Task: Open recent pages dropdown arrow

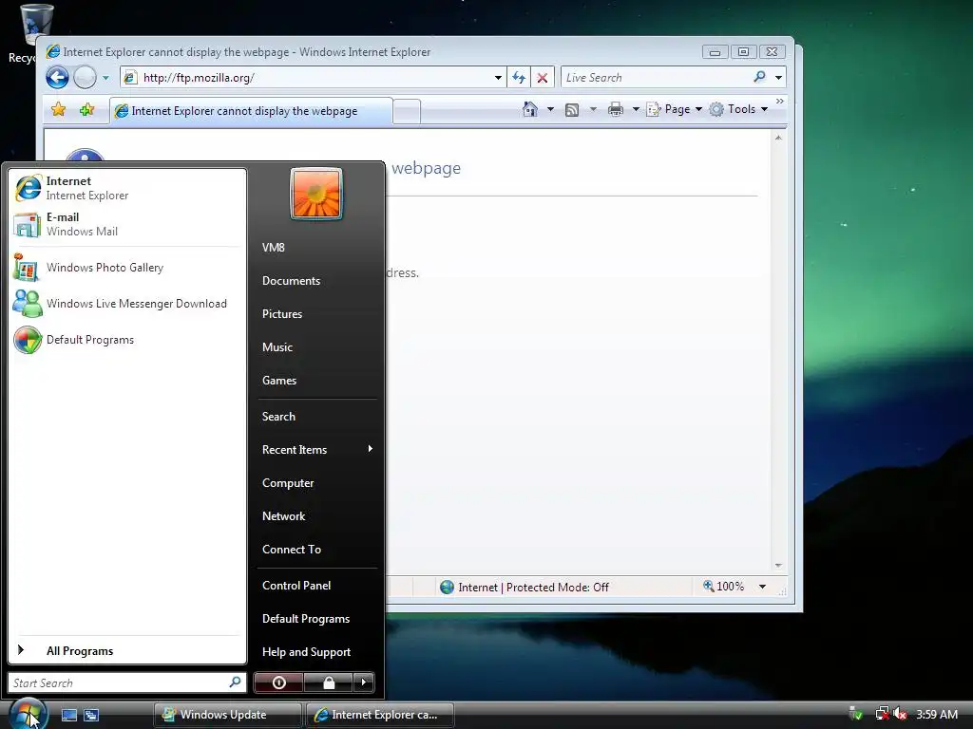Action: click(105, 78)
